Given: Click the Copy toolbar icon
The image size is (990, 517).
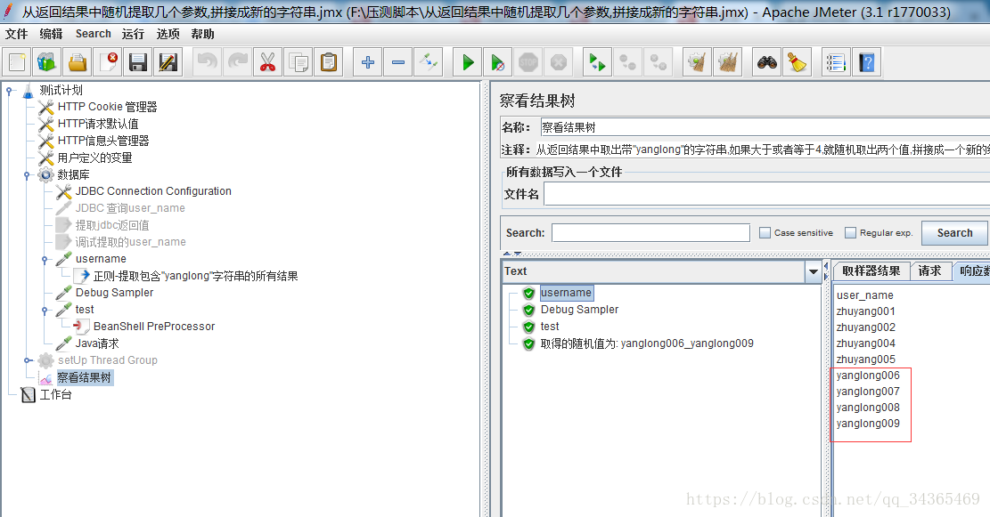Looking at the screenshot, I should (298, 62).
